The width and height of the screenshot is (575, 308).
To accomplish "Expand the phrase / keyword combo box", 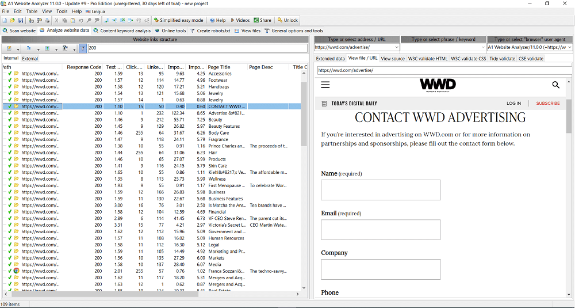I will (x=482, y=47).
